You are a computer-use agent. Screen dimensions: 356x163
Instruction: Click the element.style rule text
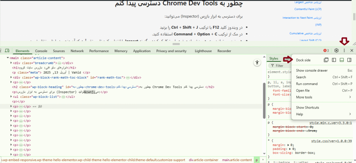tap(280, 72)
